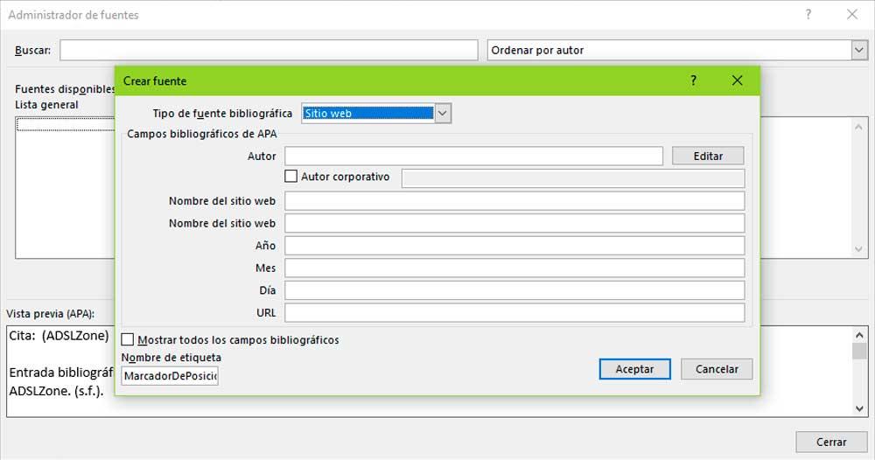Toggle Mostrar todos los campos bibliográficos
The width and height of the screenshot is (875, 460).
click(x=128, y=339)
